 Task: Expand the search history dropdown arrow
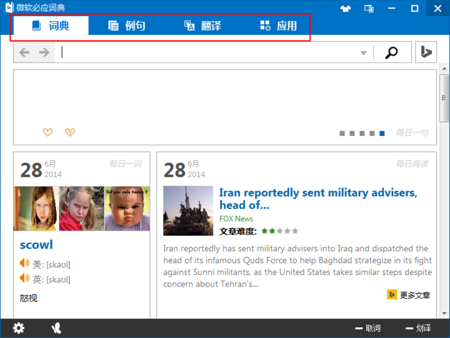click(363, 53)
